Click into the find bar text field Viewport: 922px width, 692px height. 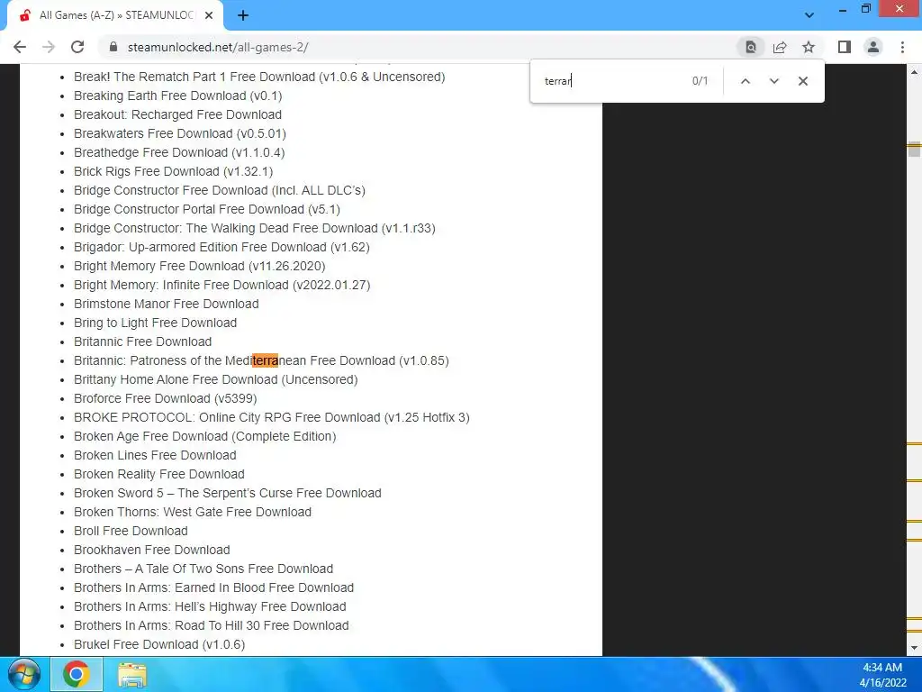(x=611, y=81)
